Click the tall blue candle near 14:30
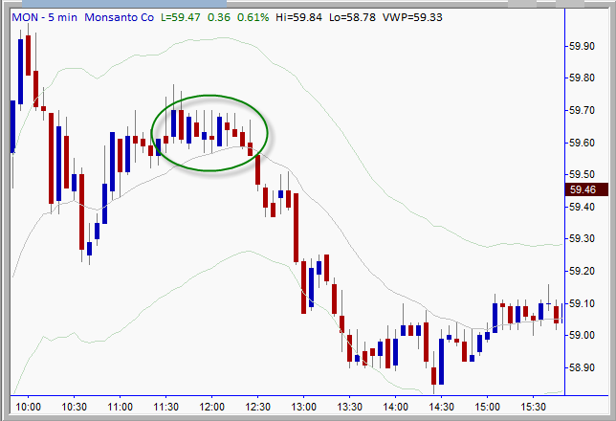 pyautogui.click(x=441, y=362)
